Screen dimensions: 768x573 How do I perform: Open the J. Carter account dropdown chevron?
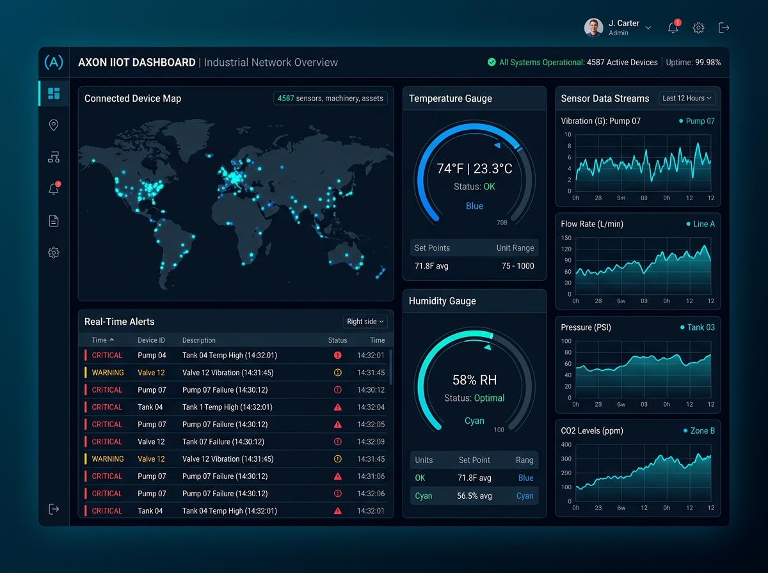coord(648,28)
